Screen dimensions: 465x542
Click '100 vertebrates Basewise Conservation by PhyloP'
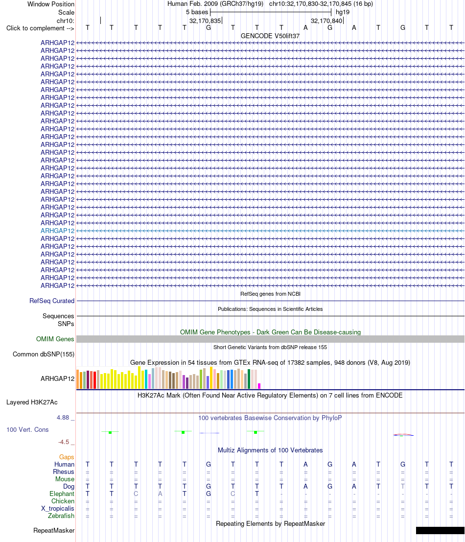click(x=270, y=418)
